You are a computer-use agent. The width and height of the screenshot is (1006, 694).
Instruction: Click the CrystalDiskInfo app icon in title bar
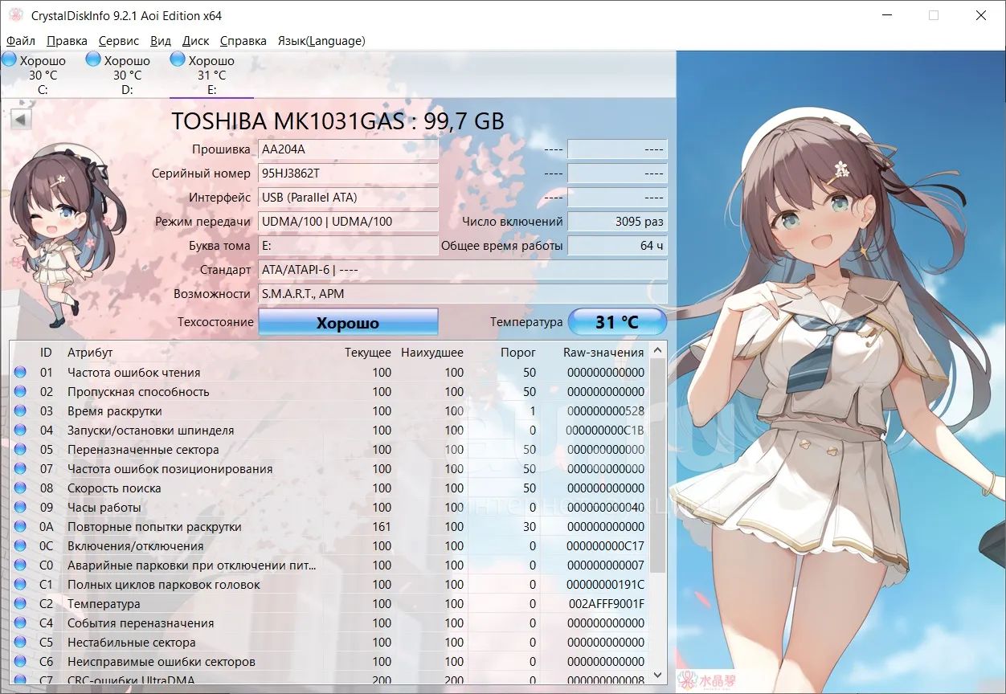click(15, 15)
